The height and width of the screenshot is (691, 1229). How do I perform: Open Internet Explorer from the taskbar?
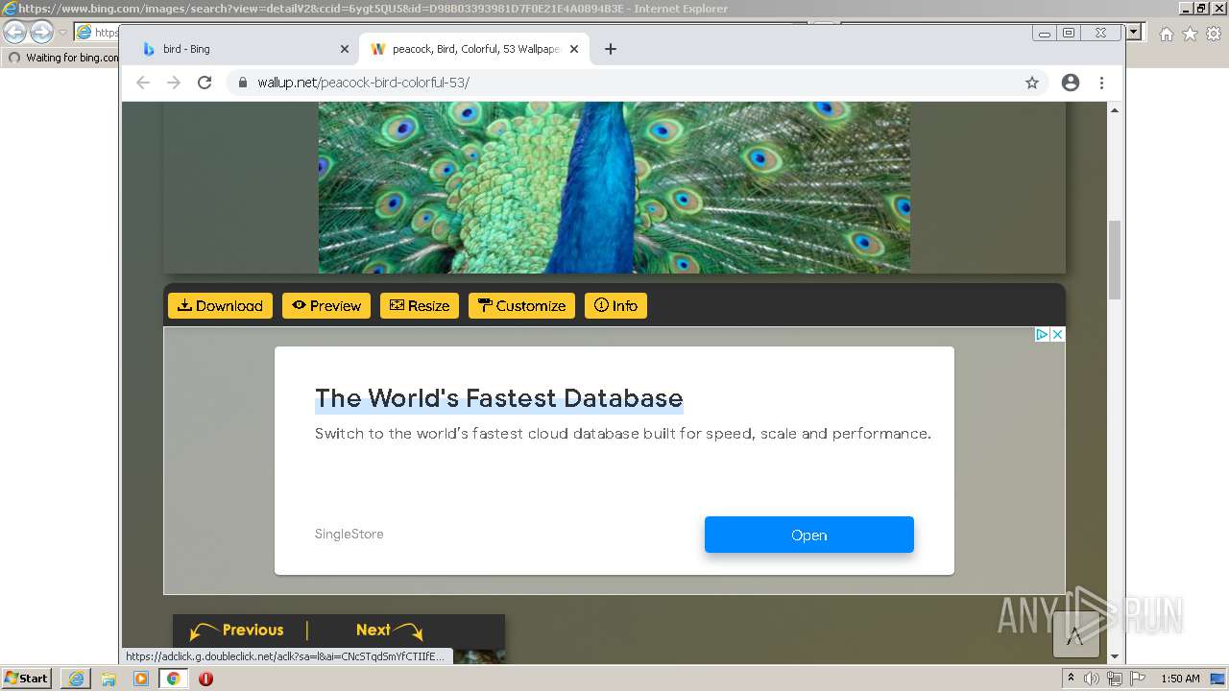pos(76,679)
